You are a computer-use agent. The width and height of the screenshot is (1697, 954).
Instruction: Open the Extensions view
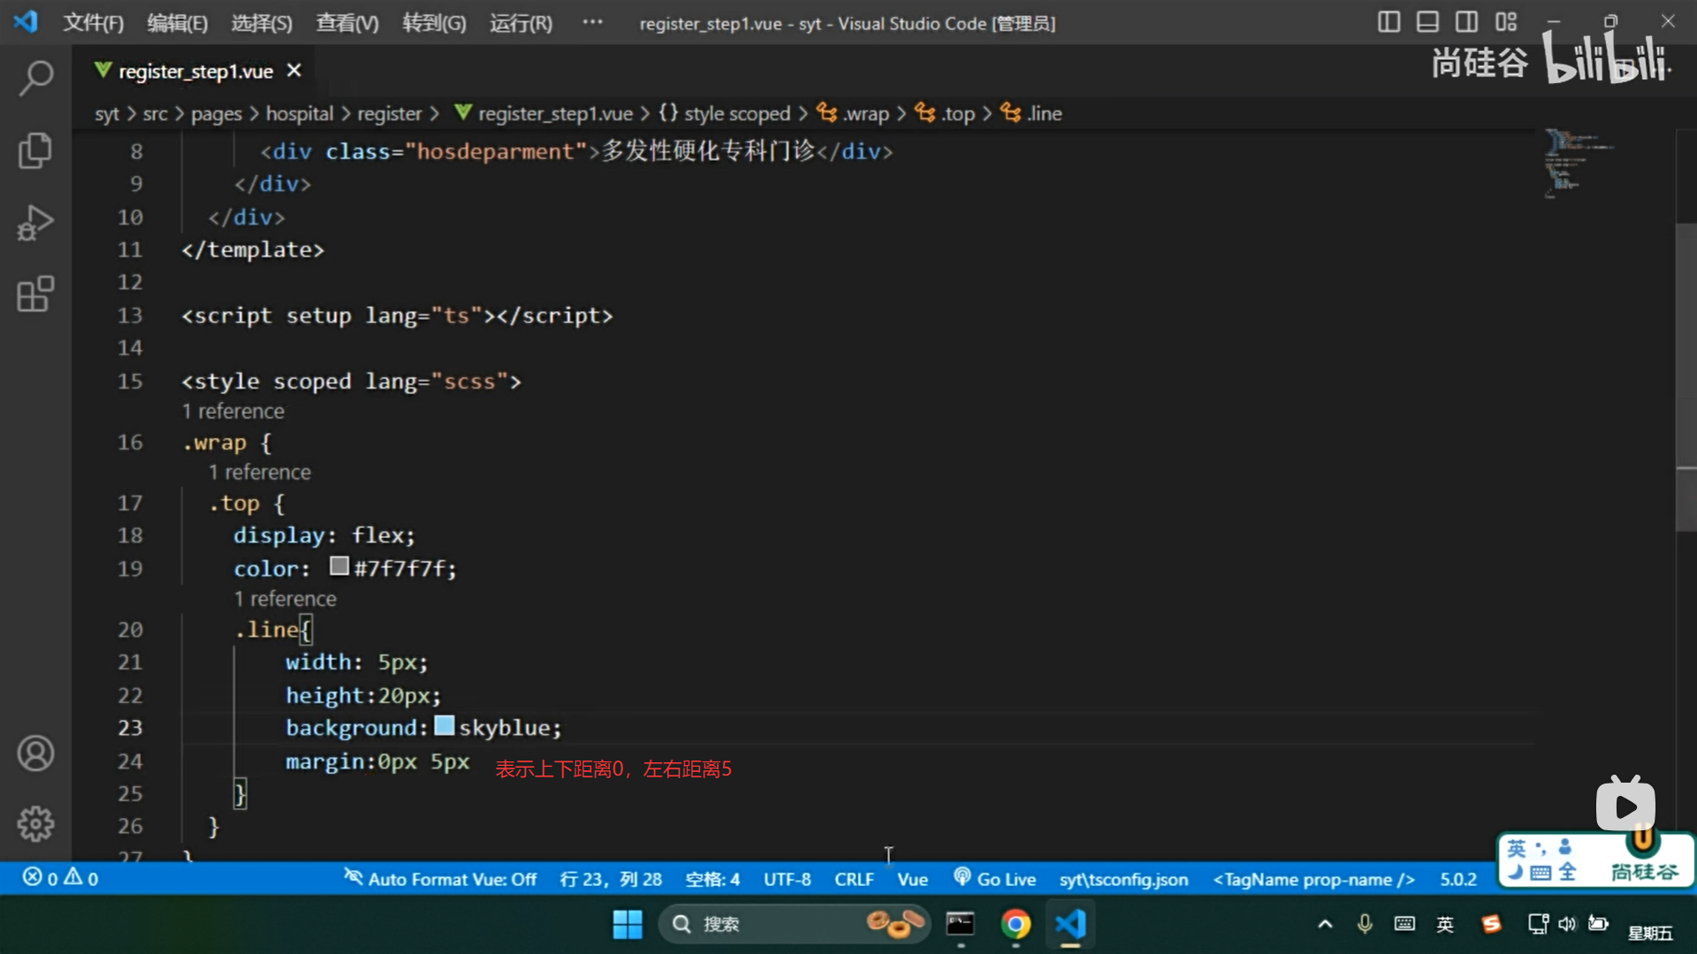pyautogui.click(x=35, y=294)
